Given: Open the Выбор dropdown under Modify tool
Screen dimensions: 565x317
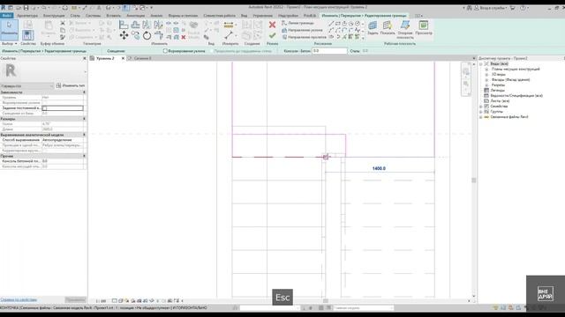Looking at the screenshot, I should tap(10, 43).
